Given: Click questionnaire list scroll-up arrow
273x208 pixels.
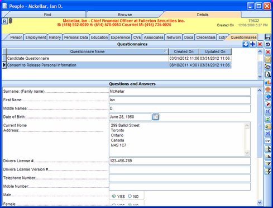Looking at the screenshot, I should 260,51.
